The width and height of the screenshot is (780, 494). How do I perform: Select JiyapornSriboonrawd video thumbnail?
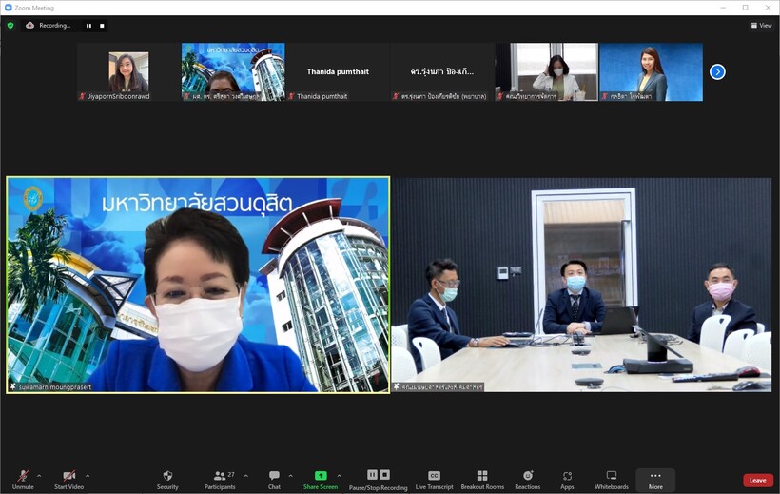[x=128, y=71]
